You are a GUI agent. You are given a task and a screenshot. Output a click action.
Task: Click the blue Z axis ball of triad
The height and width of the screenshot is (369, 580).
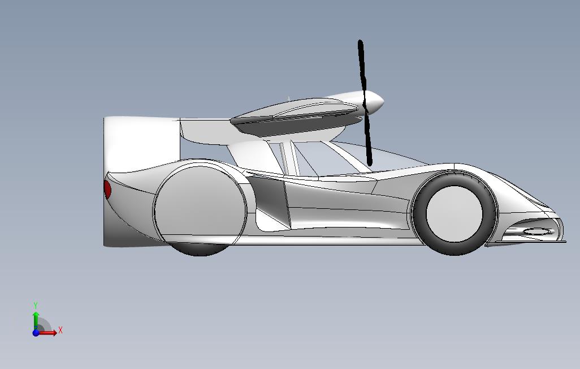pos(36,333)
